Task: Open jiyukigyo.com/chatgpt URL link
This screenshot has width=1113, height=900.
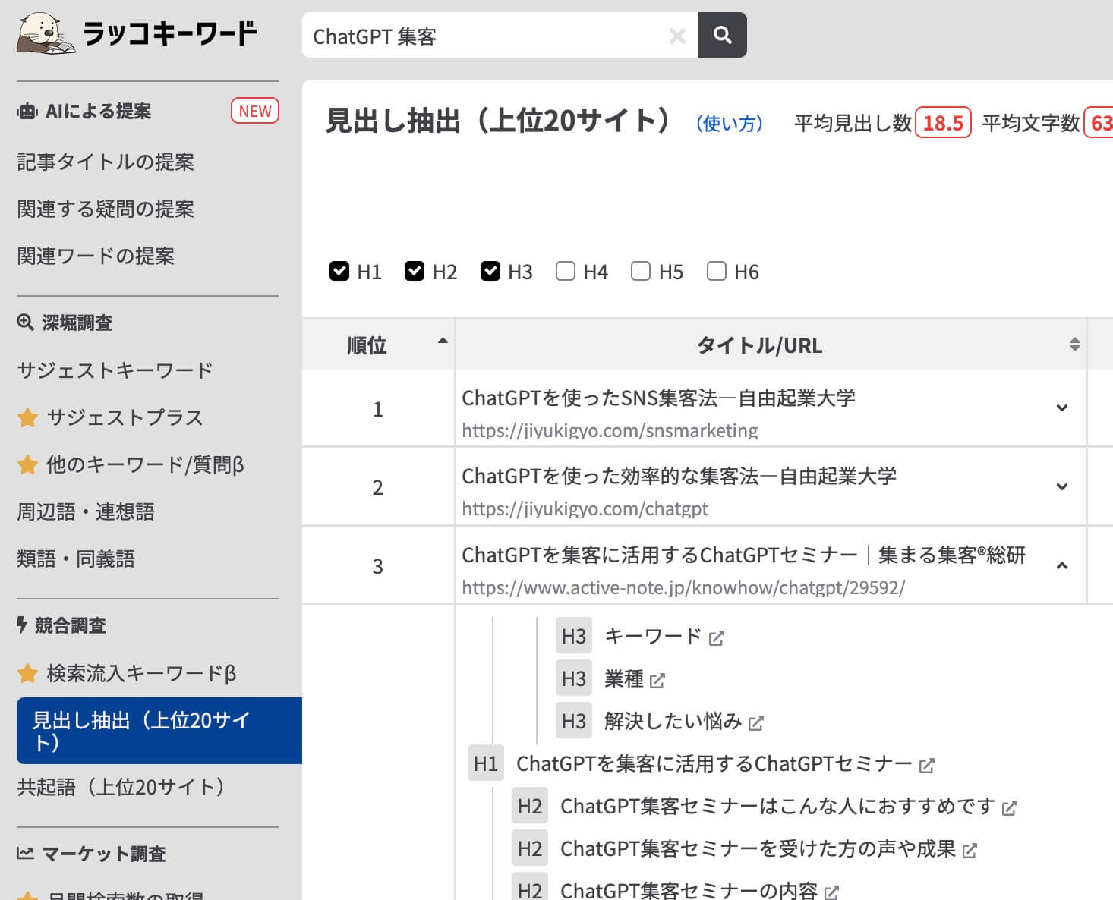Action: coord(585,508)
